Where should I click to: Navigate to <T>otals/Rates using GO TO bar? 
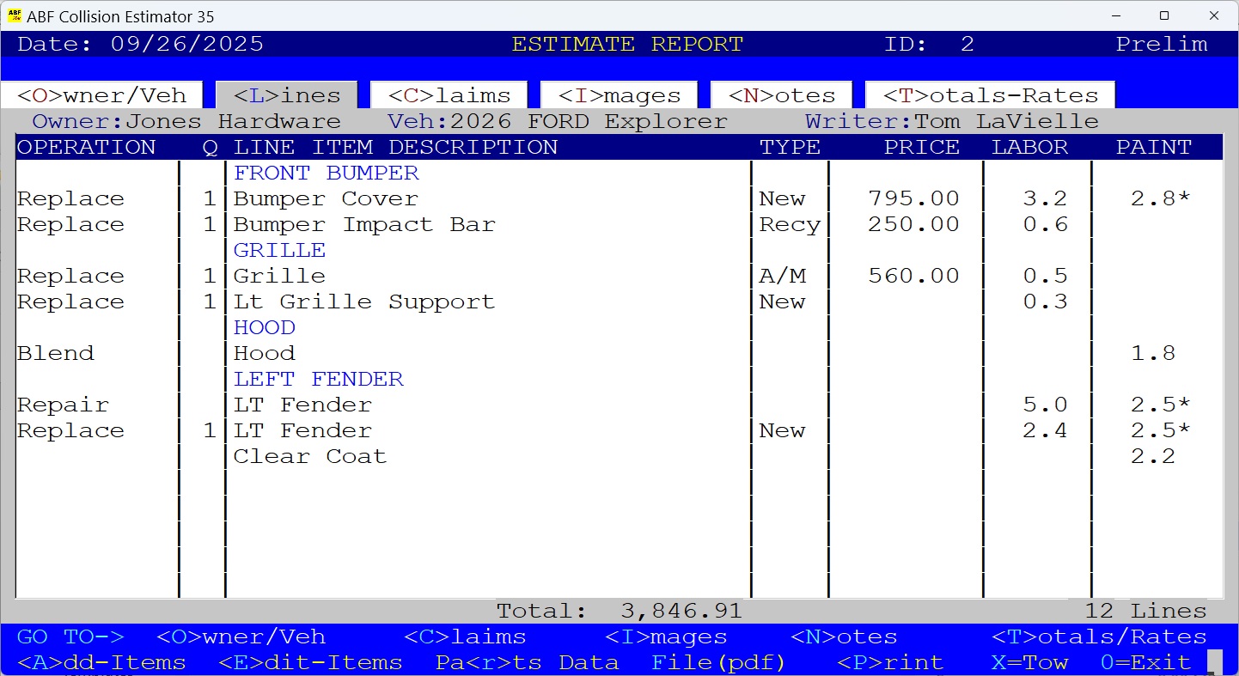coord(1099,636)
